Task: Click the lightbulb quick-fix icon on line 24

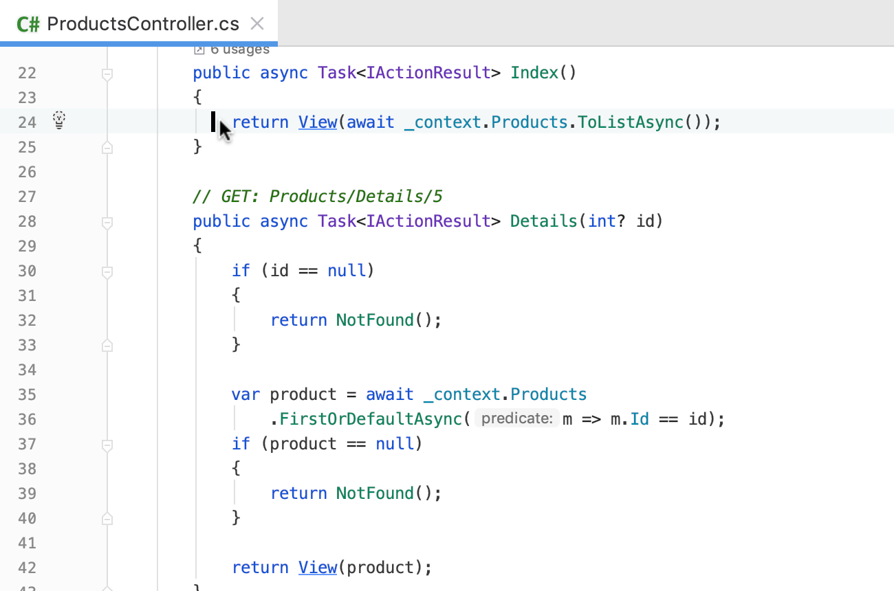Action: coord(59,121)
